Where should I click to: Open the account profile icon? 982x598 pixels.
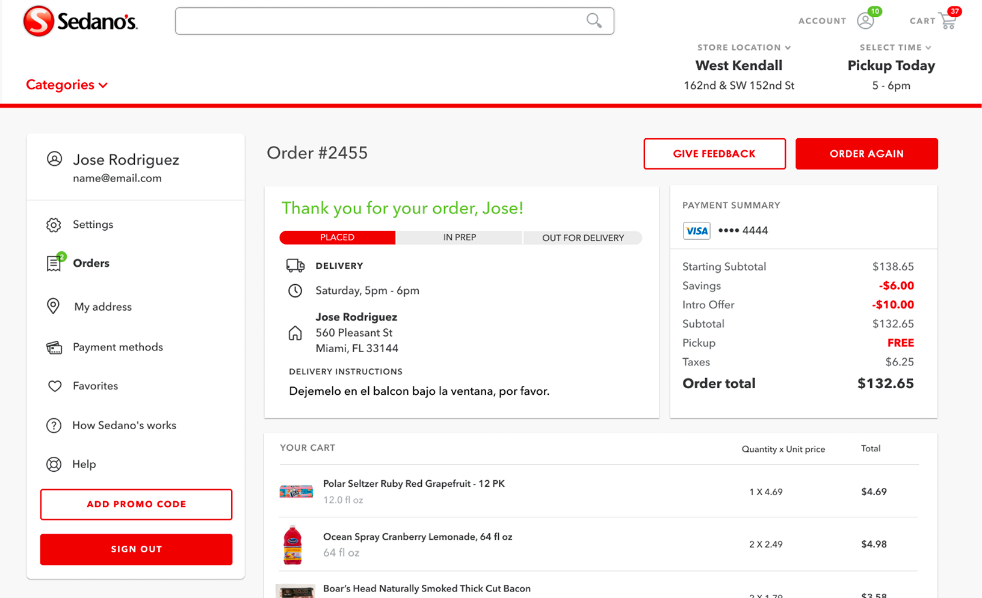coord(865,20)
